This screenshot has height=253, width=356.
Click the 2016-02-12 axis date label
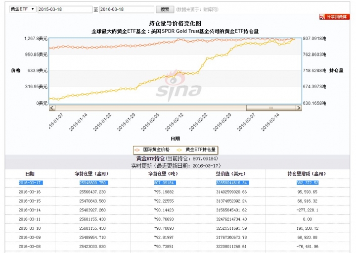[174, 122]
